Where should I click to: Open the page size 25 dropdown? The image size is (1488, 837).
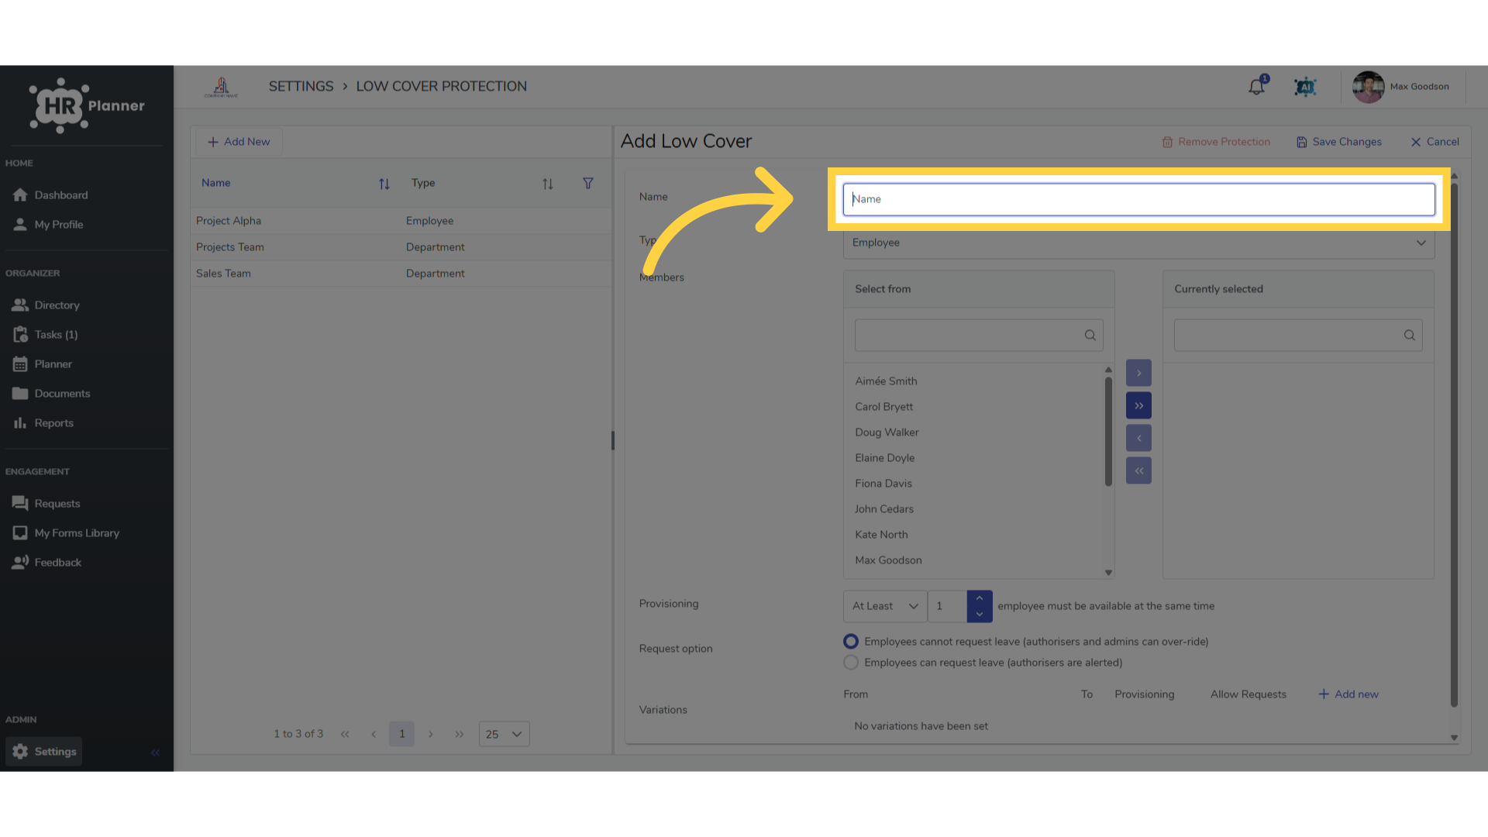tap(504, 734)
